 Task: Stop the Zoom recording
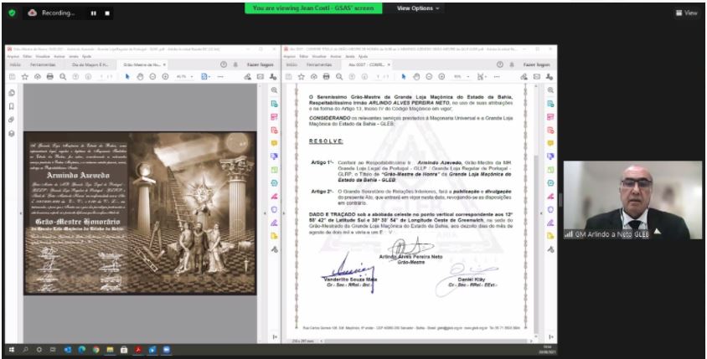click(x=107, y=13)
